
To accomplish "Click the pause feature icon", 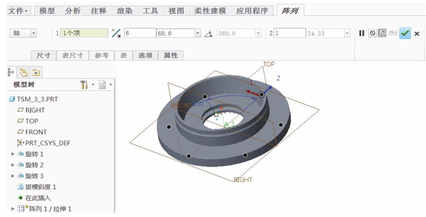I will [x=362, y=33].
